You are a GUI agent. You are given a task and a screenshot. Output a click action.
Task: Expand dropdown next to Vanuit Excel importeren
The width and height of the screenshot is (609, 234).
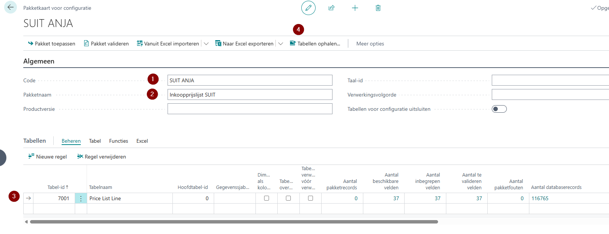point(206,44)
